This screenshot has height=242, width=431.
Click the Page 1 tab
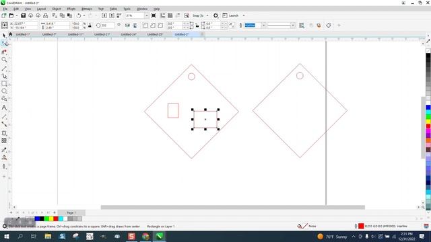click(71, 212)
